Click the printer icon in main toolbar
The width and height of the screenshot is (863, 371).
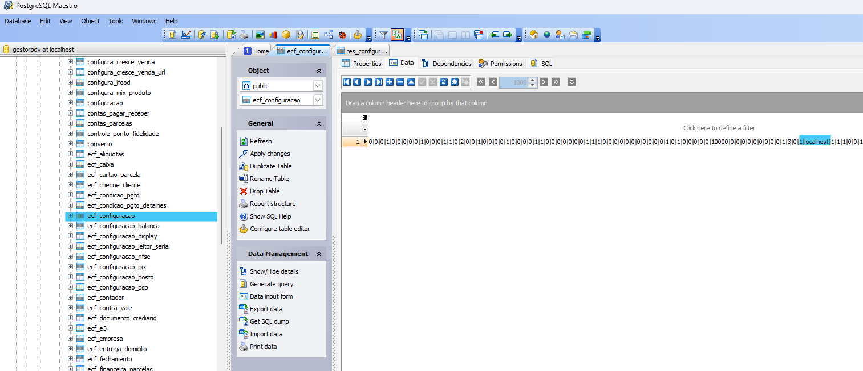(244, 35)
